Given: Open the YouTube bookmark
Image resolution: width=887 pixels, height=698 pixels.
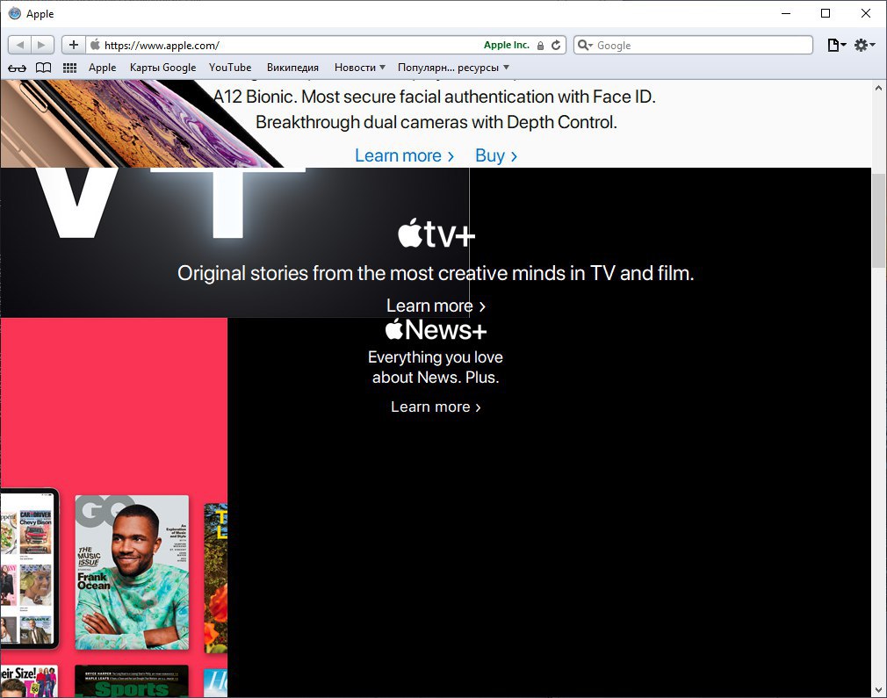Looking at the screenshot, I should coord(230,68).
